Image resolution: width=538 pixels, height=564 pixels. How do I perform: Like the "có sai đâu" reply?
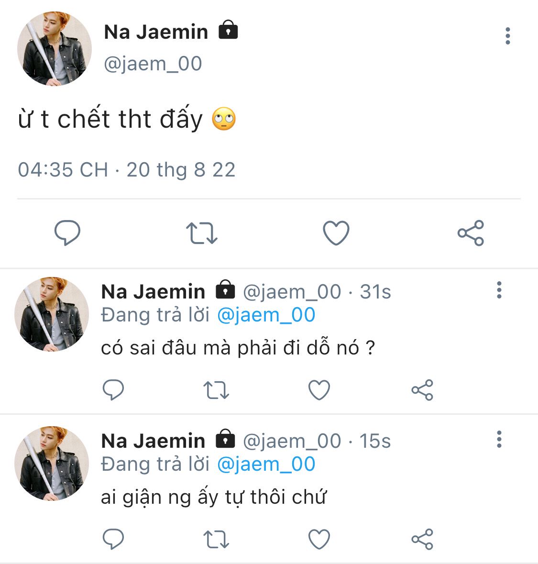(319, 390)
